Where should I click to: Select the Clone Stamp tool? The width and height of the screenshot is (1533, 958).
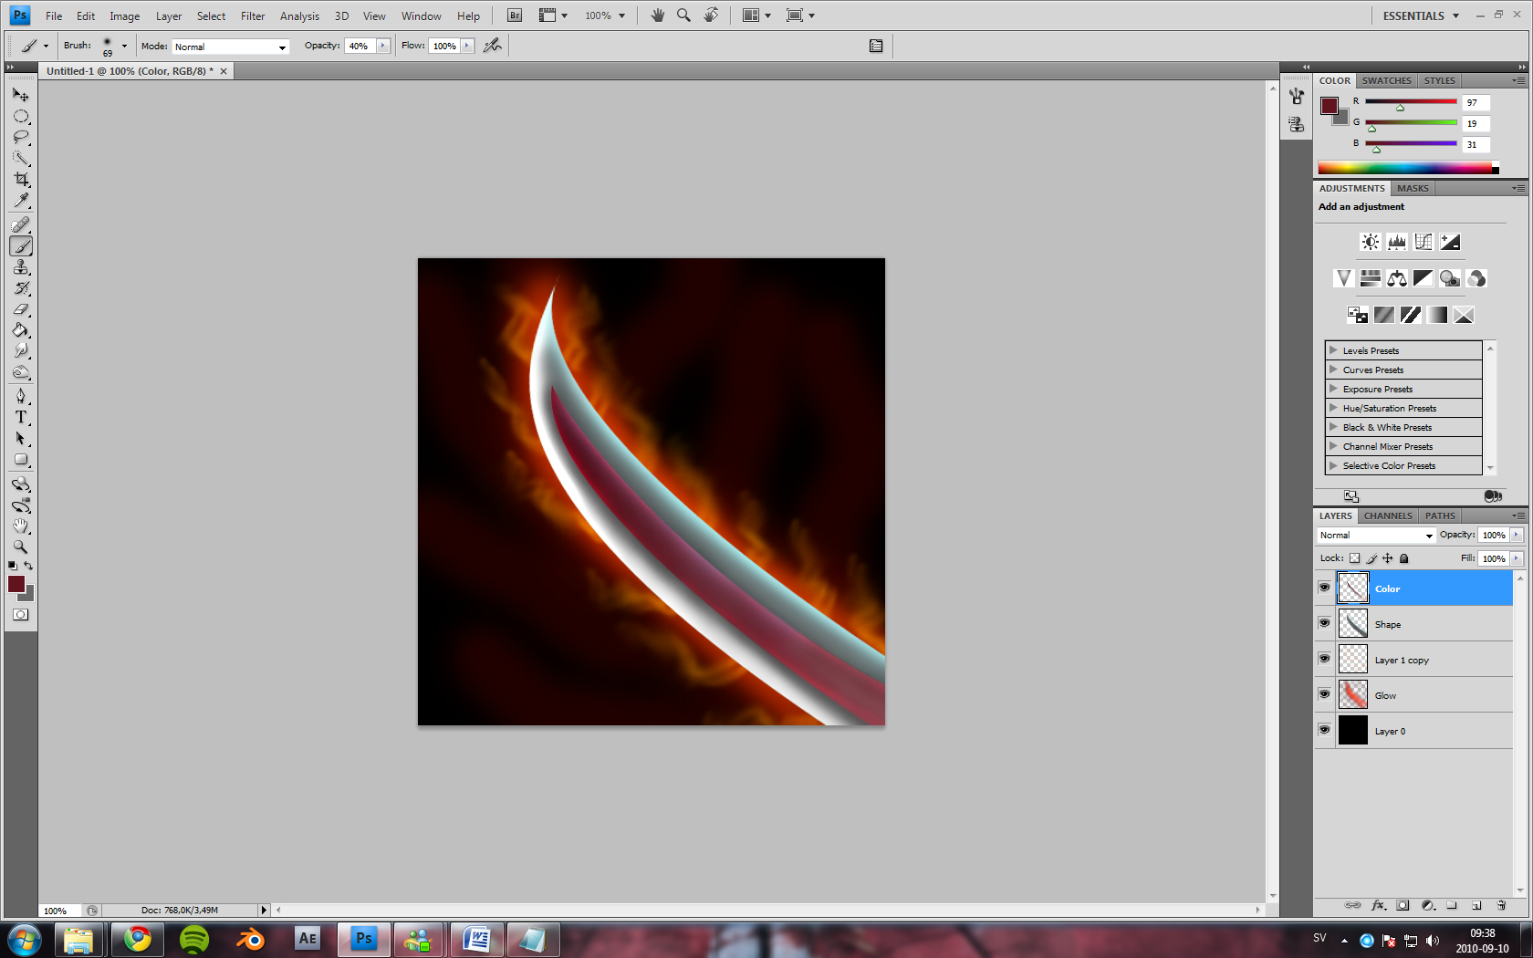tap(20, 266)
